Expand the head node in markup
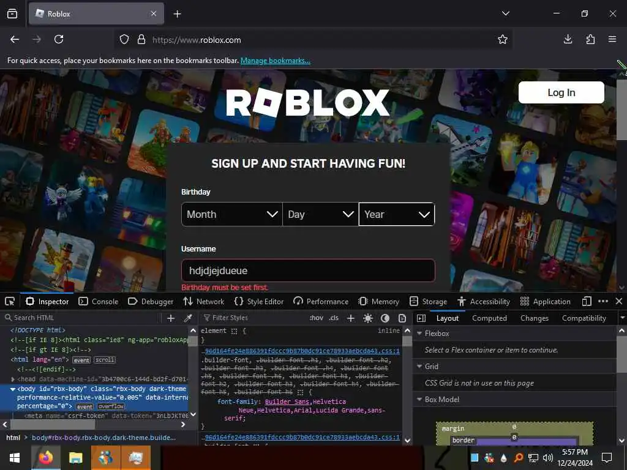627x470 pixels. (13, 379)
